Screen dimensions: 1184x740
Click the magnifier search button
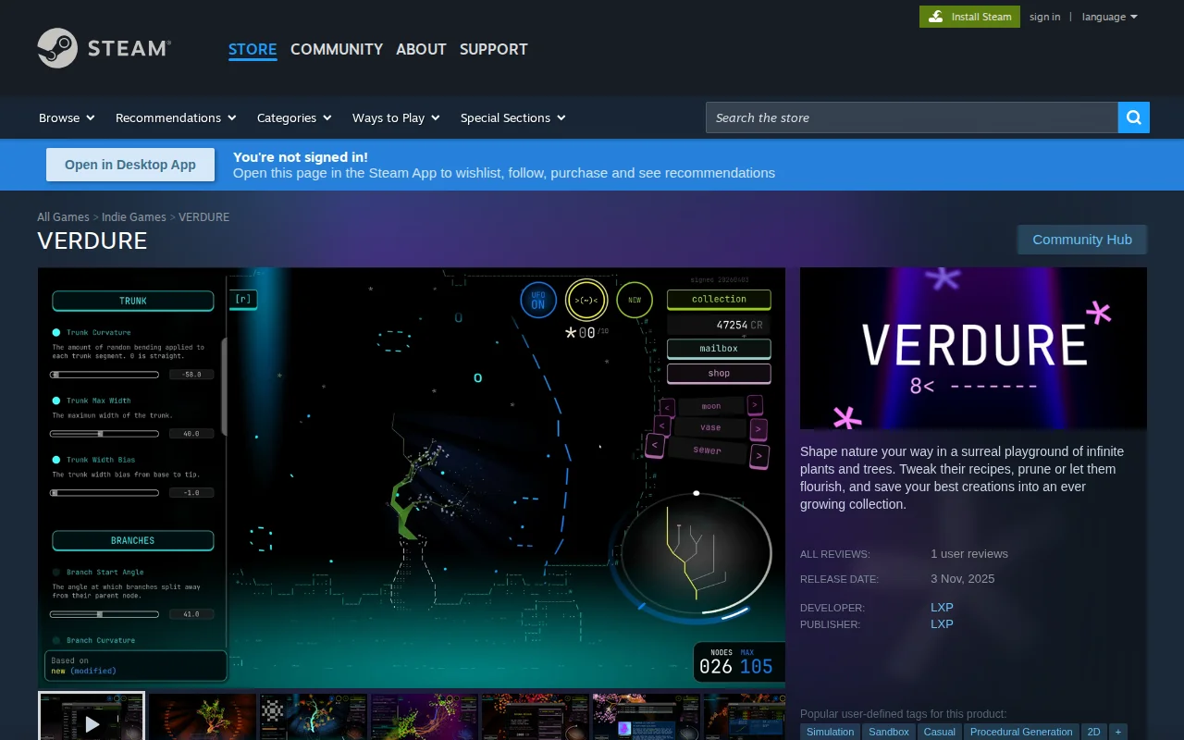(x=1134, y=117)
